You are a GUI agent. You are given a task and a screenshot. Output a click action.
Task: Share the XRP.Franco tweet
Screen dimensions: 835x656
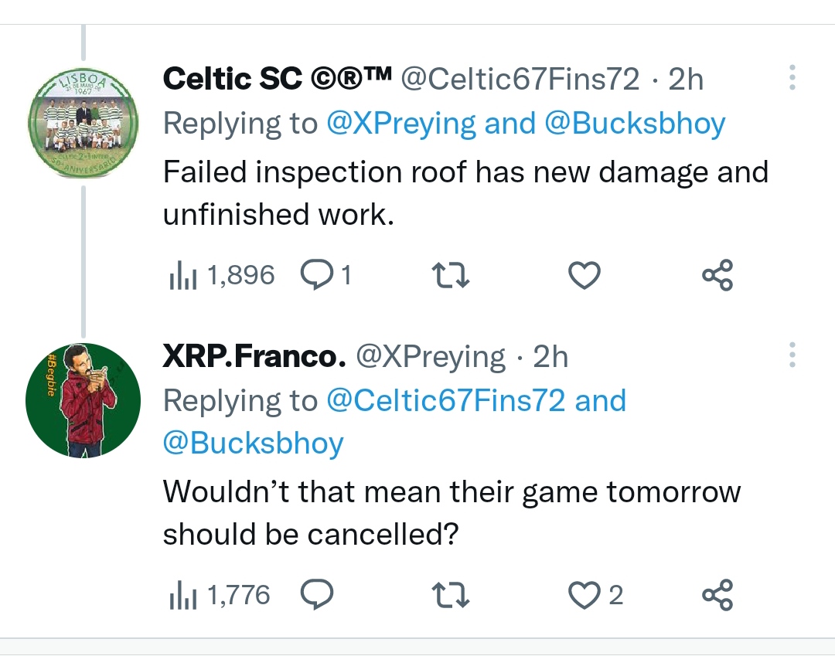(x=717, y=595)
